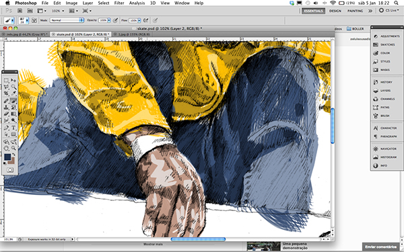Reset default foreground and background colors

[x=5, y=163]
